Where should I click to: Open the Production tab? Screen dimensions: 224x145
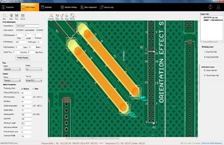pyautogui.click(x=8, y=7)
